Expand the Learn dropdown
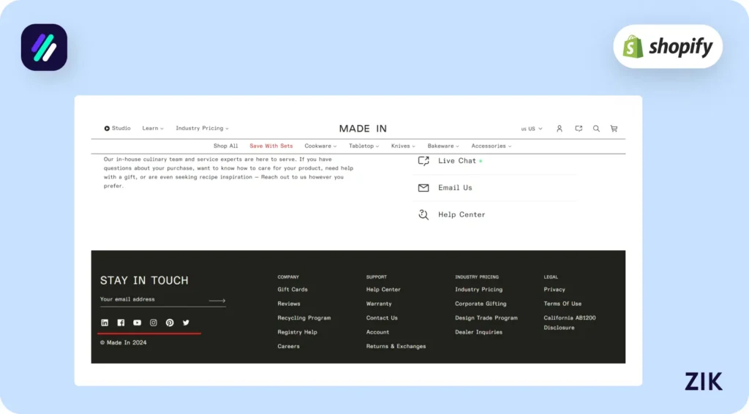The image size is (749, 414). [153, 129]
